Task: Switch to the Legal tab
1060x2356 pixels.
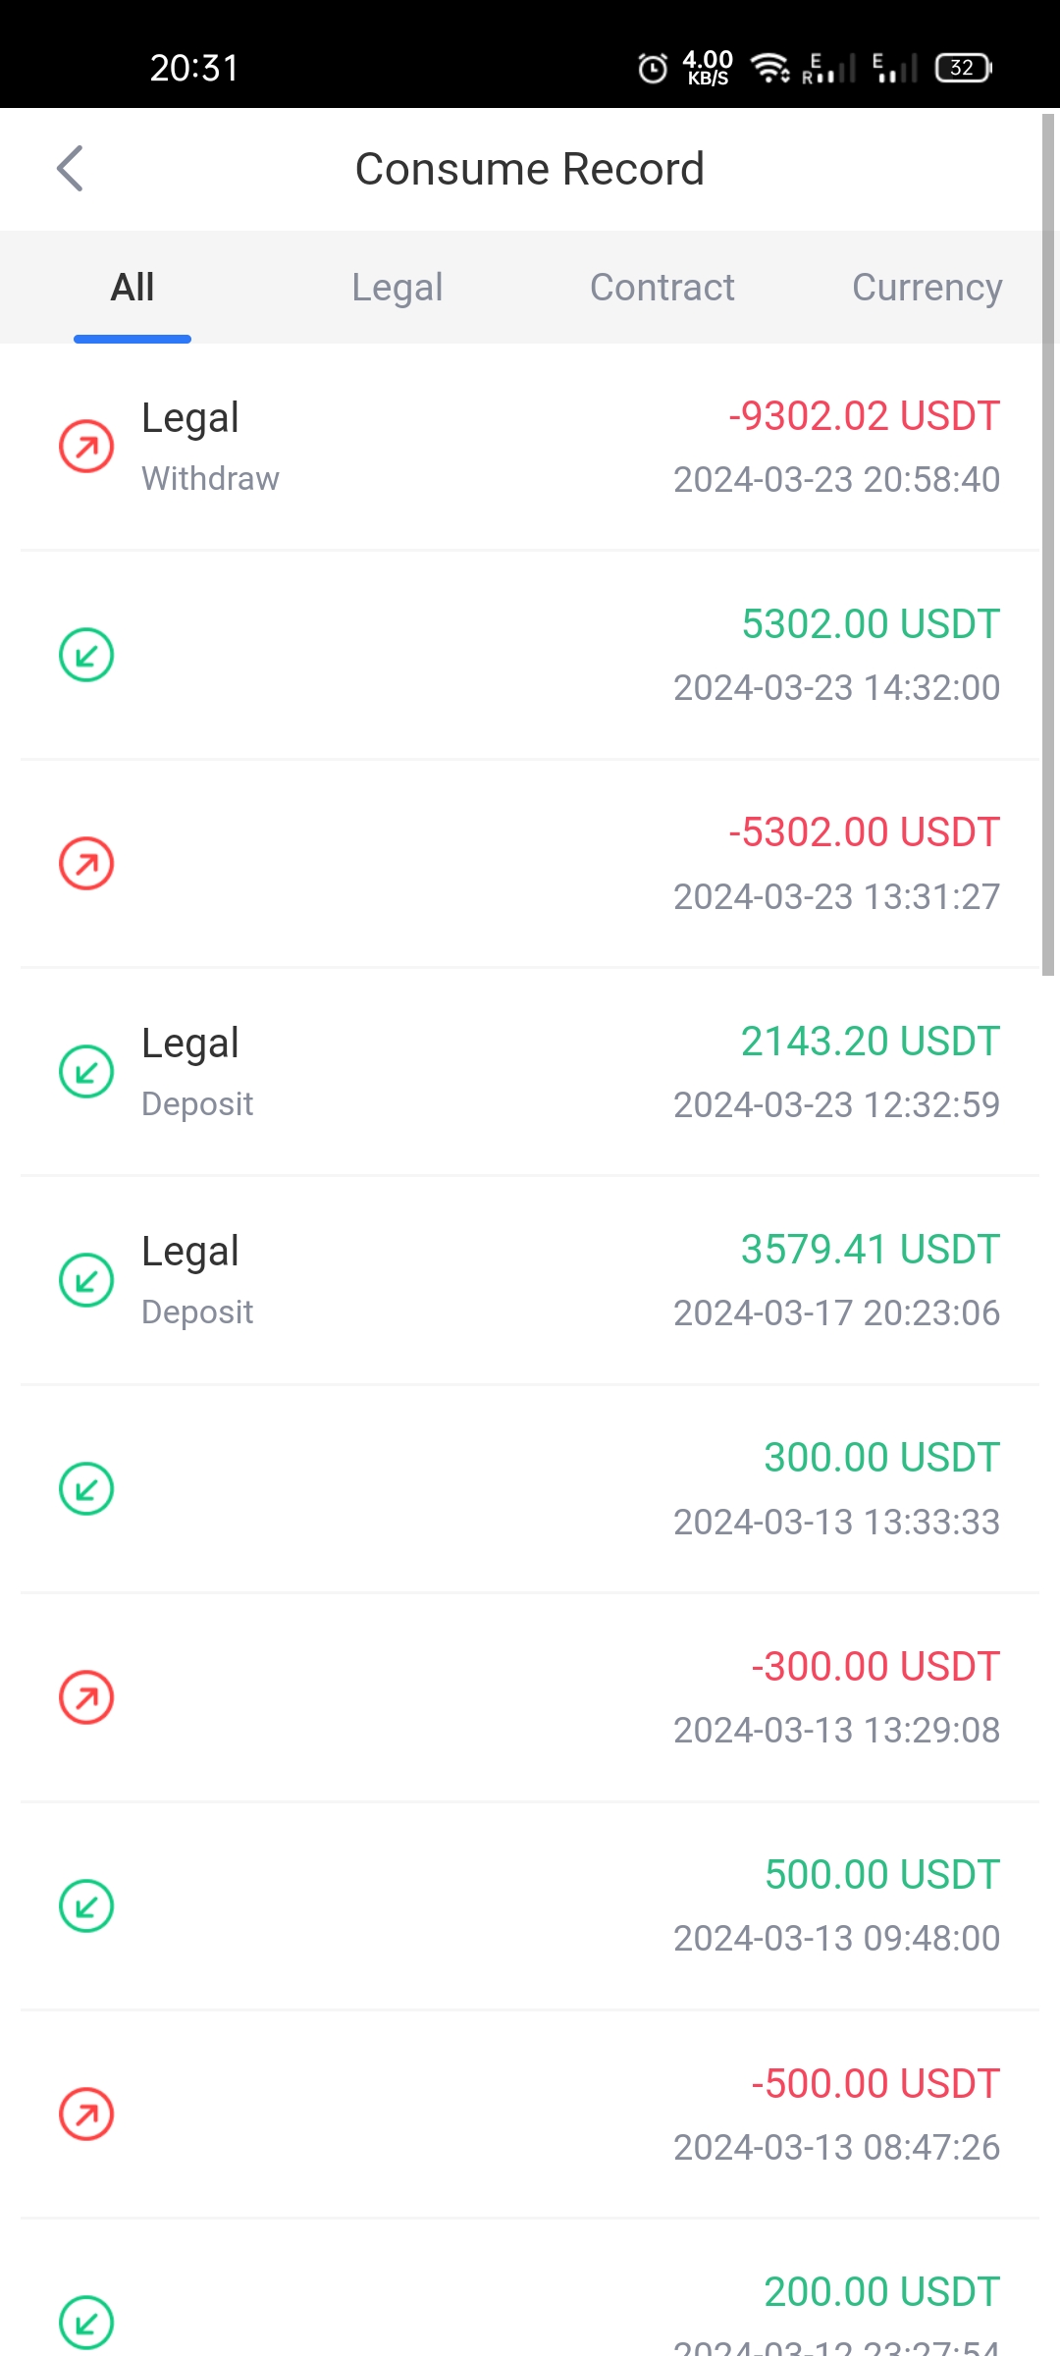Action: tap(397, 288)
